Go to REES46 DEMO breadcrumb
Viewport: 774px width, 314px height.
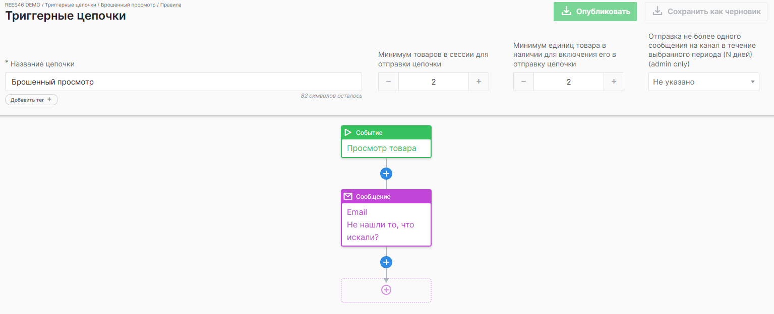[x=22, y=5]
